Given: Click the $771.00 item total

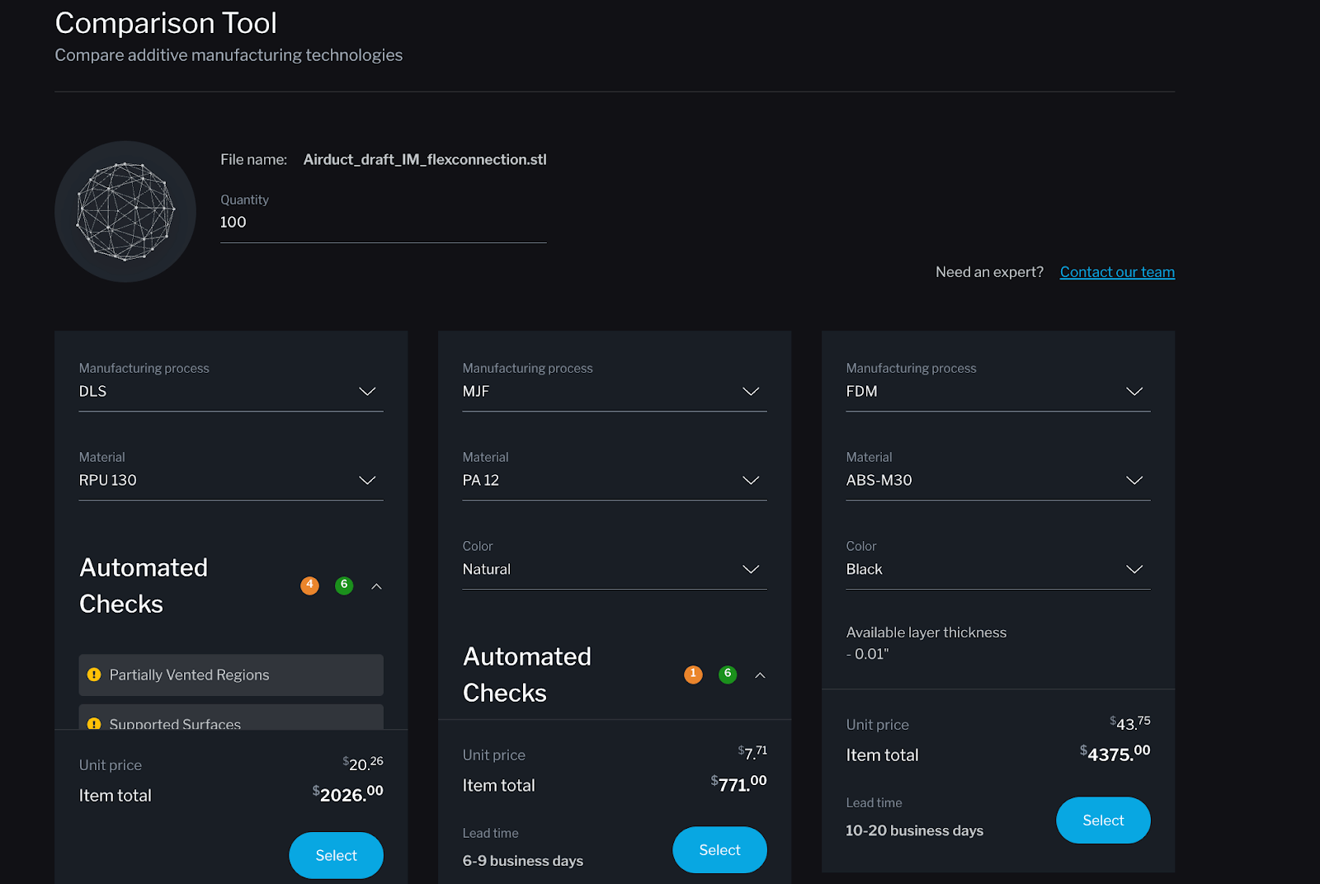Looking at the screenshot, I should [739, 783].
